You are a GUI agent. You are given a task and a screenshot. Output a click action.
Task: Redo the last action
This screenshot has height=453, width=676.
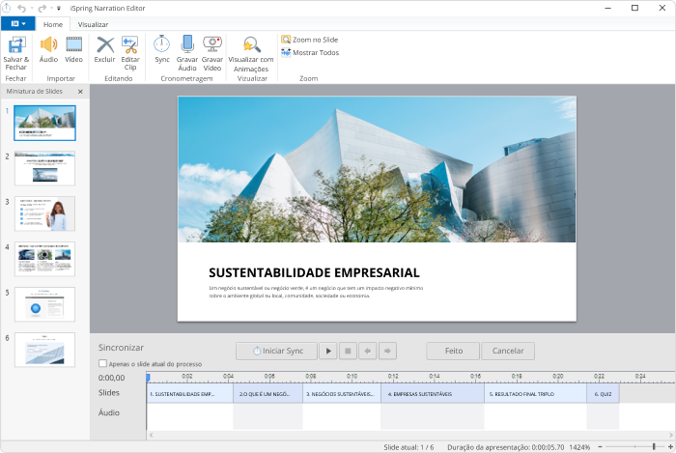(x=42, y=8)
